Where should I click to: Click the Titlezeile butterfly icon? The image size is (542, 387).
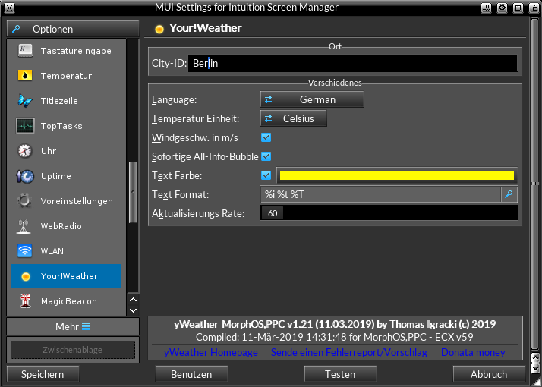[x=25, y=101]
